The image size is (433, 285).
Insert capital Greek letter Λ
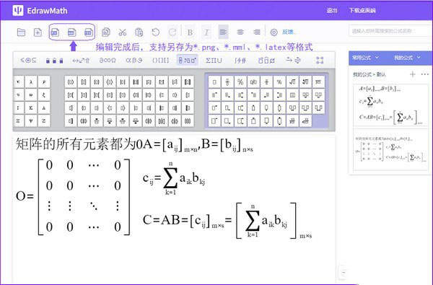pos(44,108)
